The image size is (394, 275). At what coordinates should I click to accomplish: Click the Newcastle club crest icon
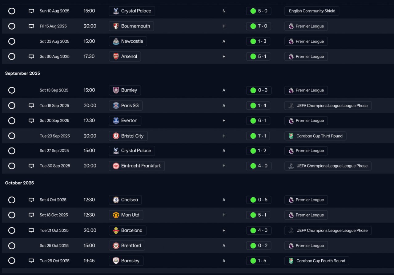116,41
